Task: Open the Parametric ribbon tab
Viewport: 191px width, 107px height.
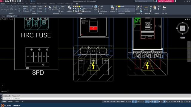Action: 21,4
